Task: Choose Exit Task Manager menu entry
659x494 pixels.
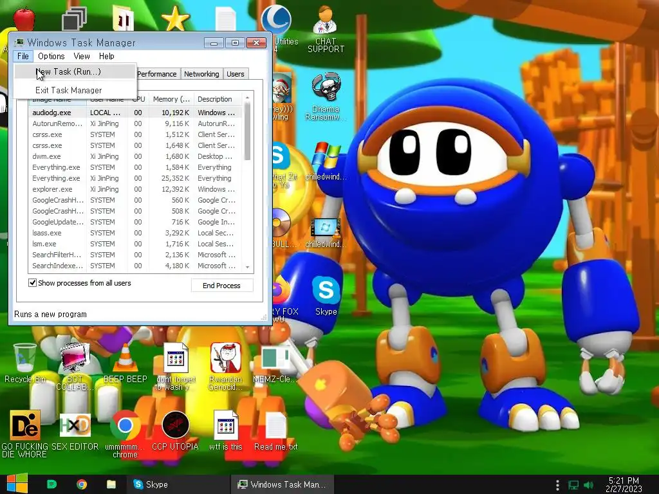Action: (x=75, y=90)
